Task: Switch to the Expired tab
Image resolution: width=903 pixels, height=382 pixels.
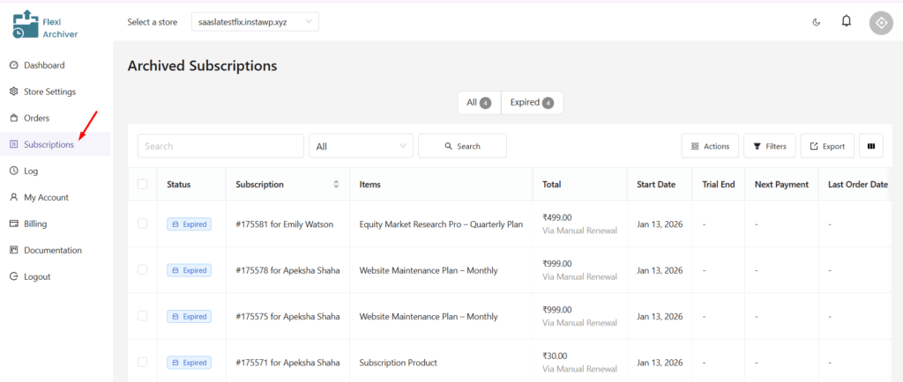Action: click(x=532, y=103)
